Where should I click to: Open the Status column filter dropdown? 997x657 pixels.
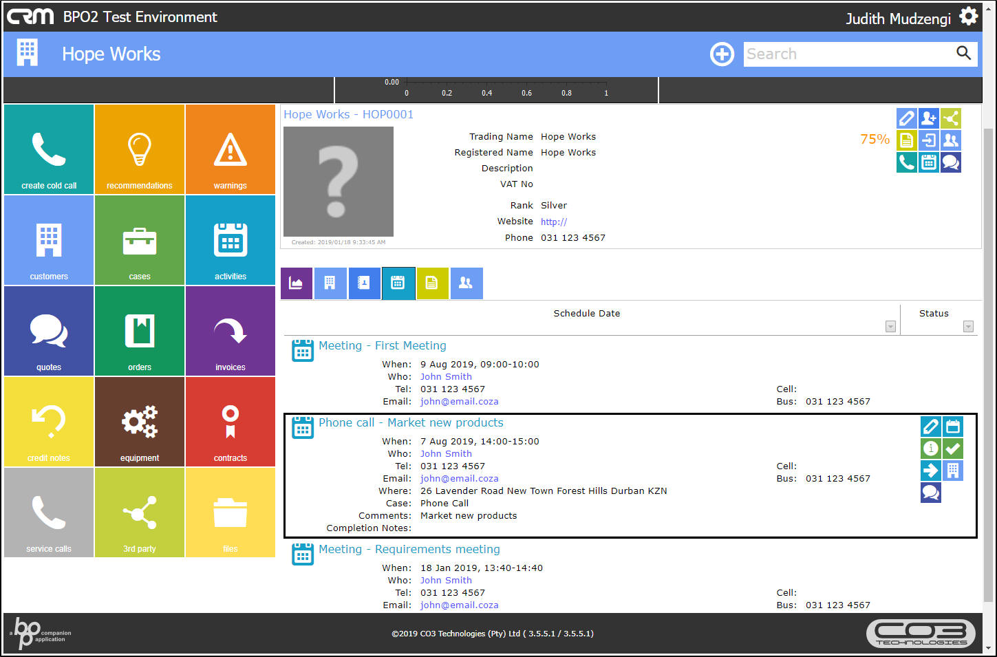(968, 327)
